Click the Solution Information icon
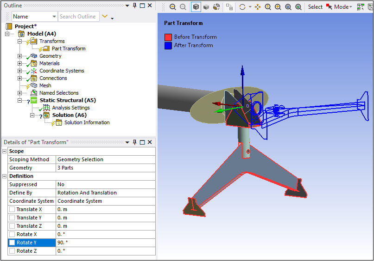374x261 pixels. coord(59,122)
